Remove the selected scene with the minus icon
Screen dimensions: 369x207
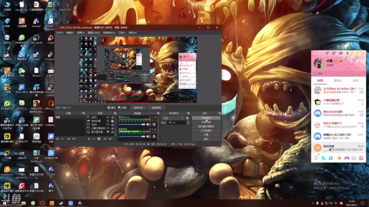pos(63,139)
